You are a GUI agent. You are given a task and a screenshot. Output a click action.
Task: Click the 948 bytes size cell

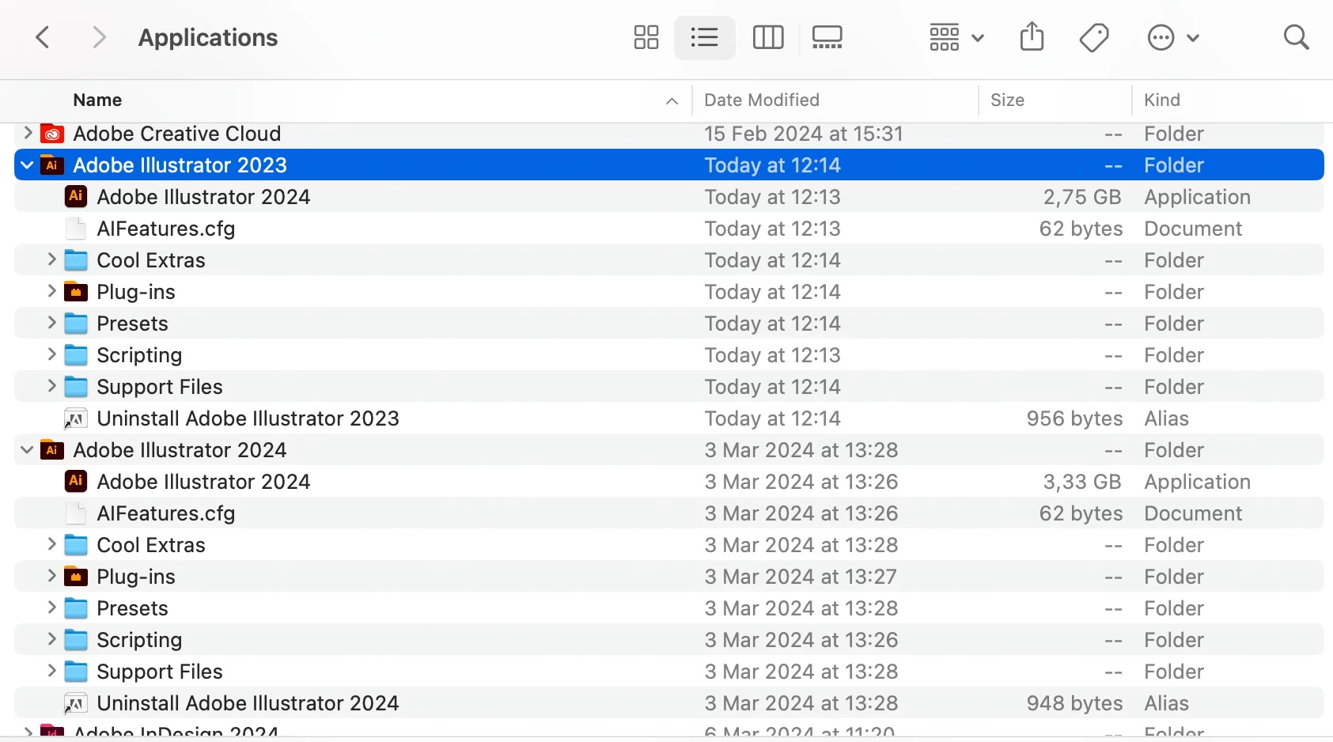pos(1074,703)
